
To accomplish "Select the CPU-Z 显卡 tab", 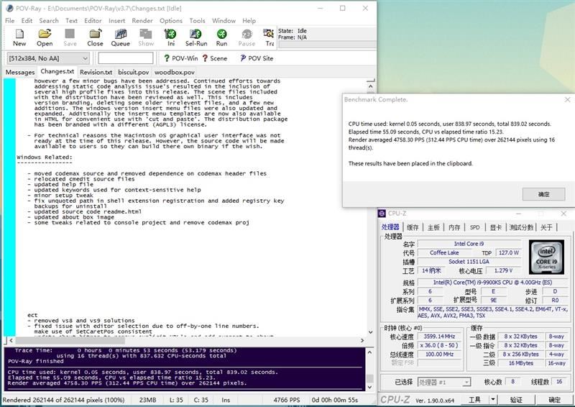I will coord(496,227).
